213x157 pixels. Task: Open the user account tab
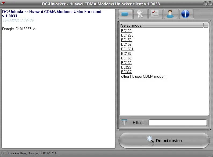coord(171,14)
